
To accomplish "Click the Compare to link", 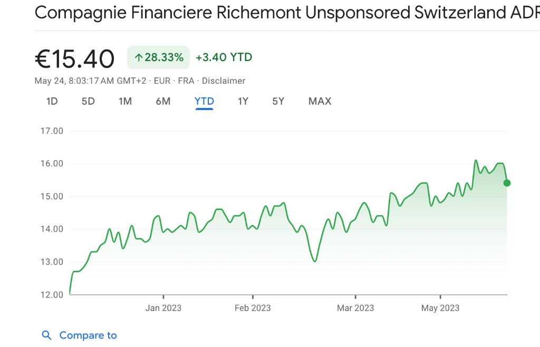I will [88, 335].
